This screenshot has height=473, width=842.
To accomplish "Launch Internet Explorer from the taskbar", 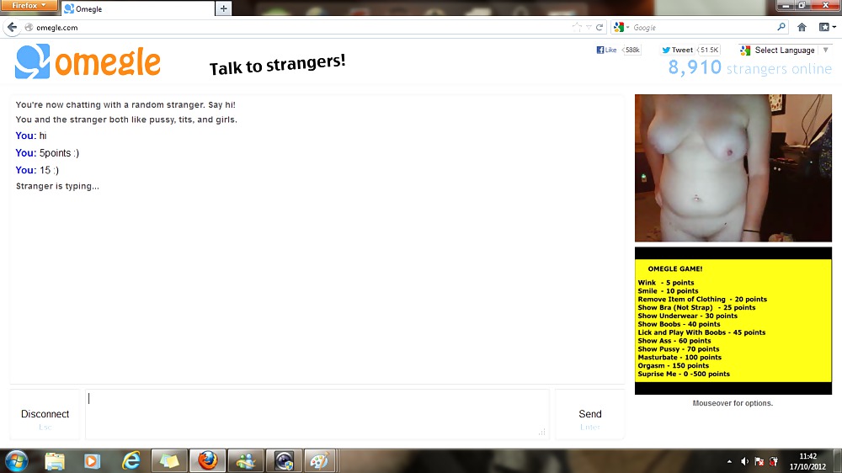I will pyautogui.click(x=131, y=460).
